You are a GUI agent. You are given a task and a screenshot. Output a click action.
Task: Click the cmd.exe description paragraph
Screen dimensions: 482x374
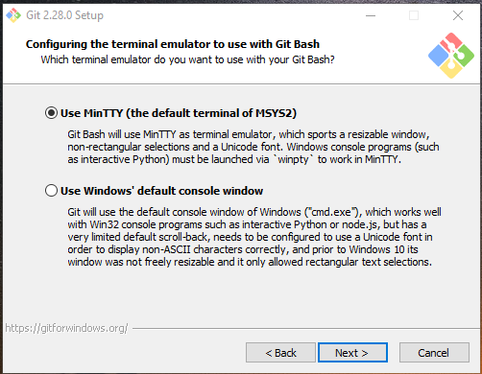click(254, 237)
